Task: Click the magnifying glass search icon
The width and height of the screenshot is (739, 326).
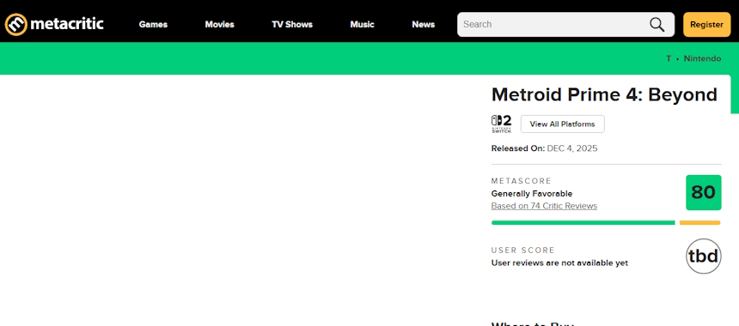Action: tap(657, 25)
